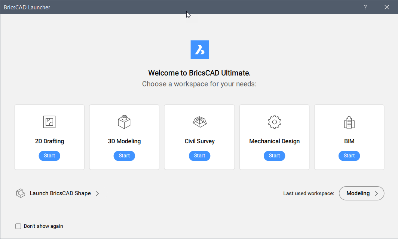Open help with the question mark button
The image size is (398, 239).
[365, 7]
